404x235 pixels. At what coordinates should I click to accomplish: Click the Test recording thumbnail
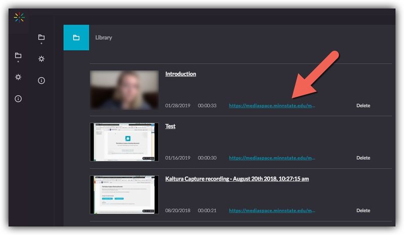click(x=124, y=142)
